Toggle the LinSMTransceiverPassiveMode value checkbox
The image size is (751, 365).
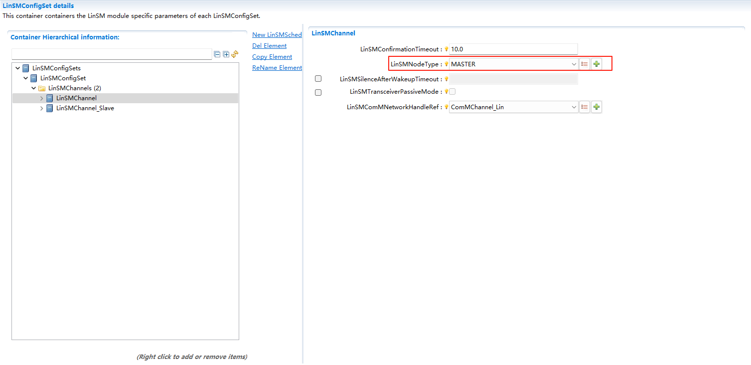[x=452, y=92]
